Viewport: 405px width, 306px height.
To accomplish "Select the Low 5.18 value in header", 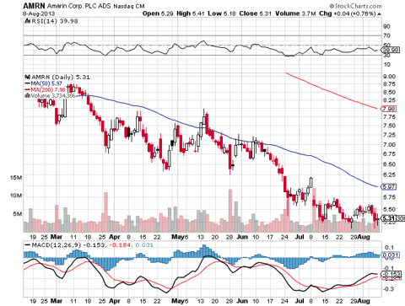I will click(222, 13).
